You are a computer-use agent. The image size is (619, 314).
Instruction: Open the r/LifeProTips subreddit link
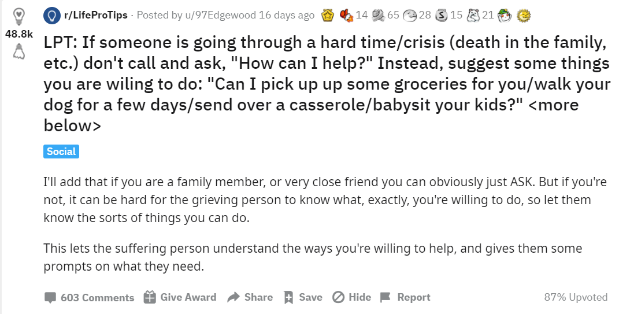pos(95,16)
